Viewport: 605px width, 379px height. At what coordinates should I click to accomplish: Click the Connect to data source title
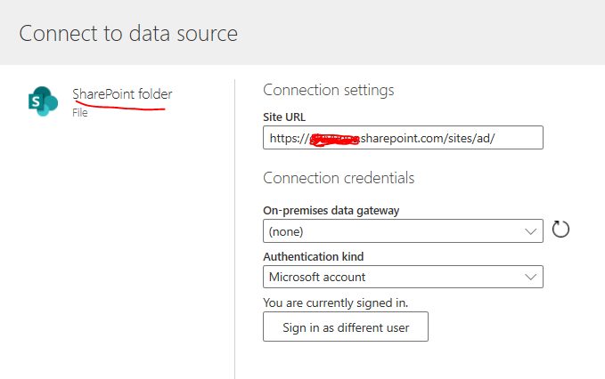coord(128,33)
